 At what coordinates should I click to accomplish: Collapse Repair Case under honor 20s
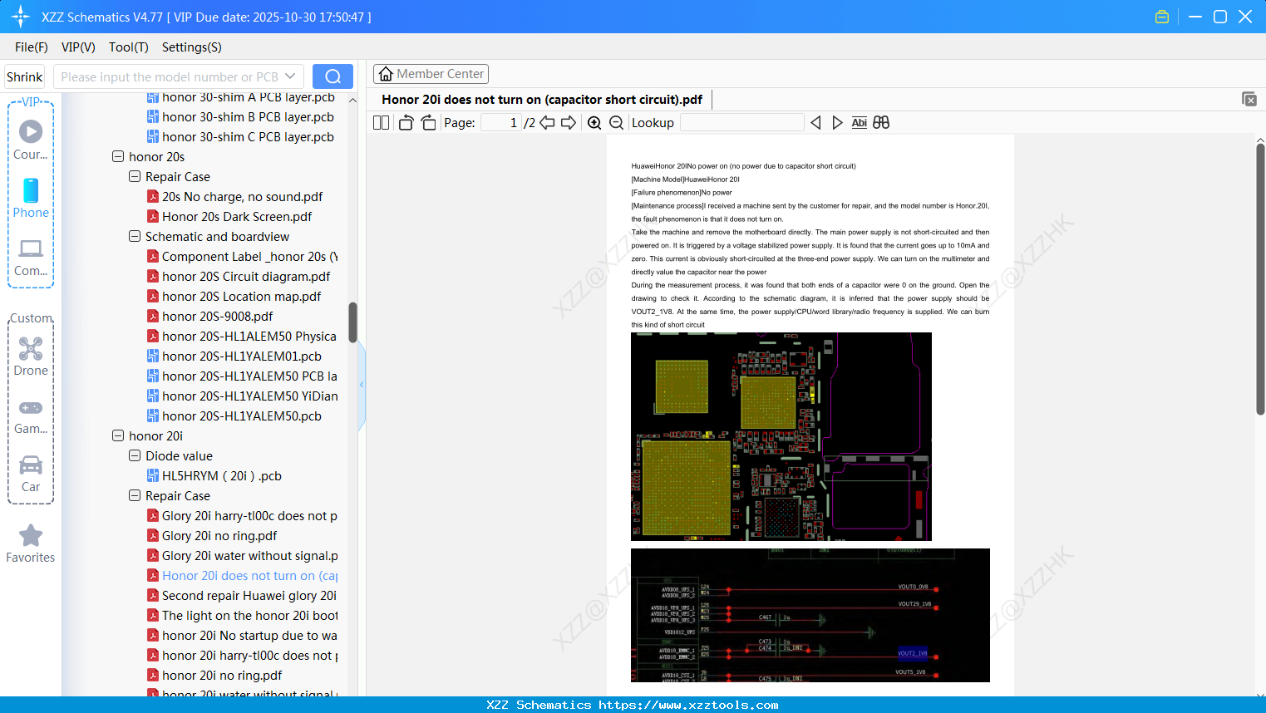tap(135, 176)
